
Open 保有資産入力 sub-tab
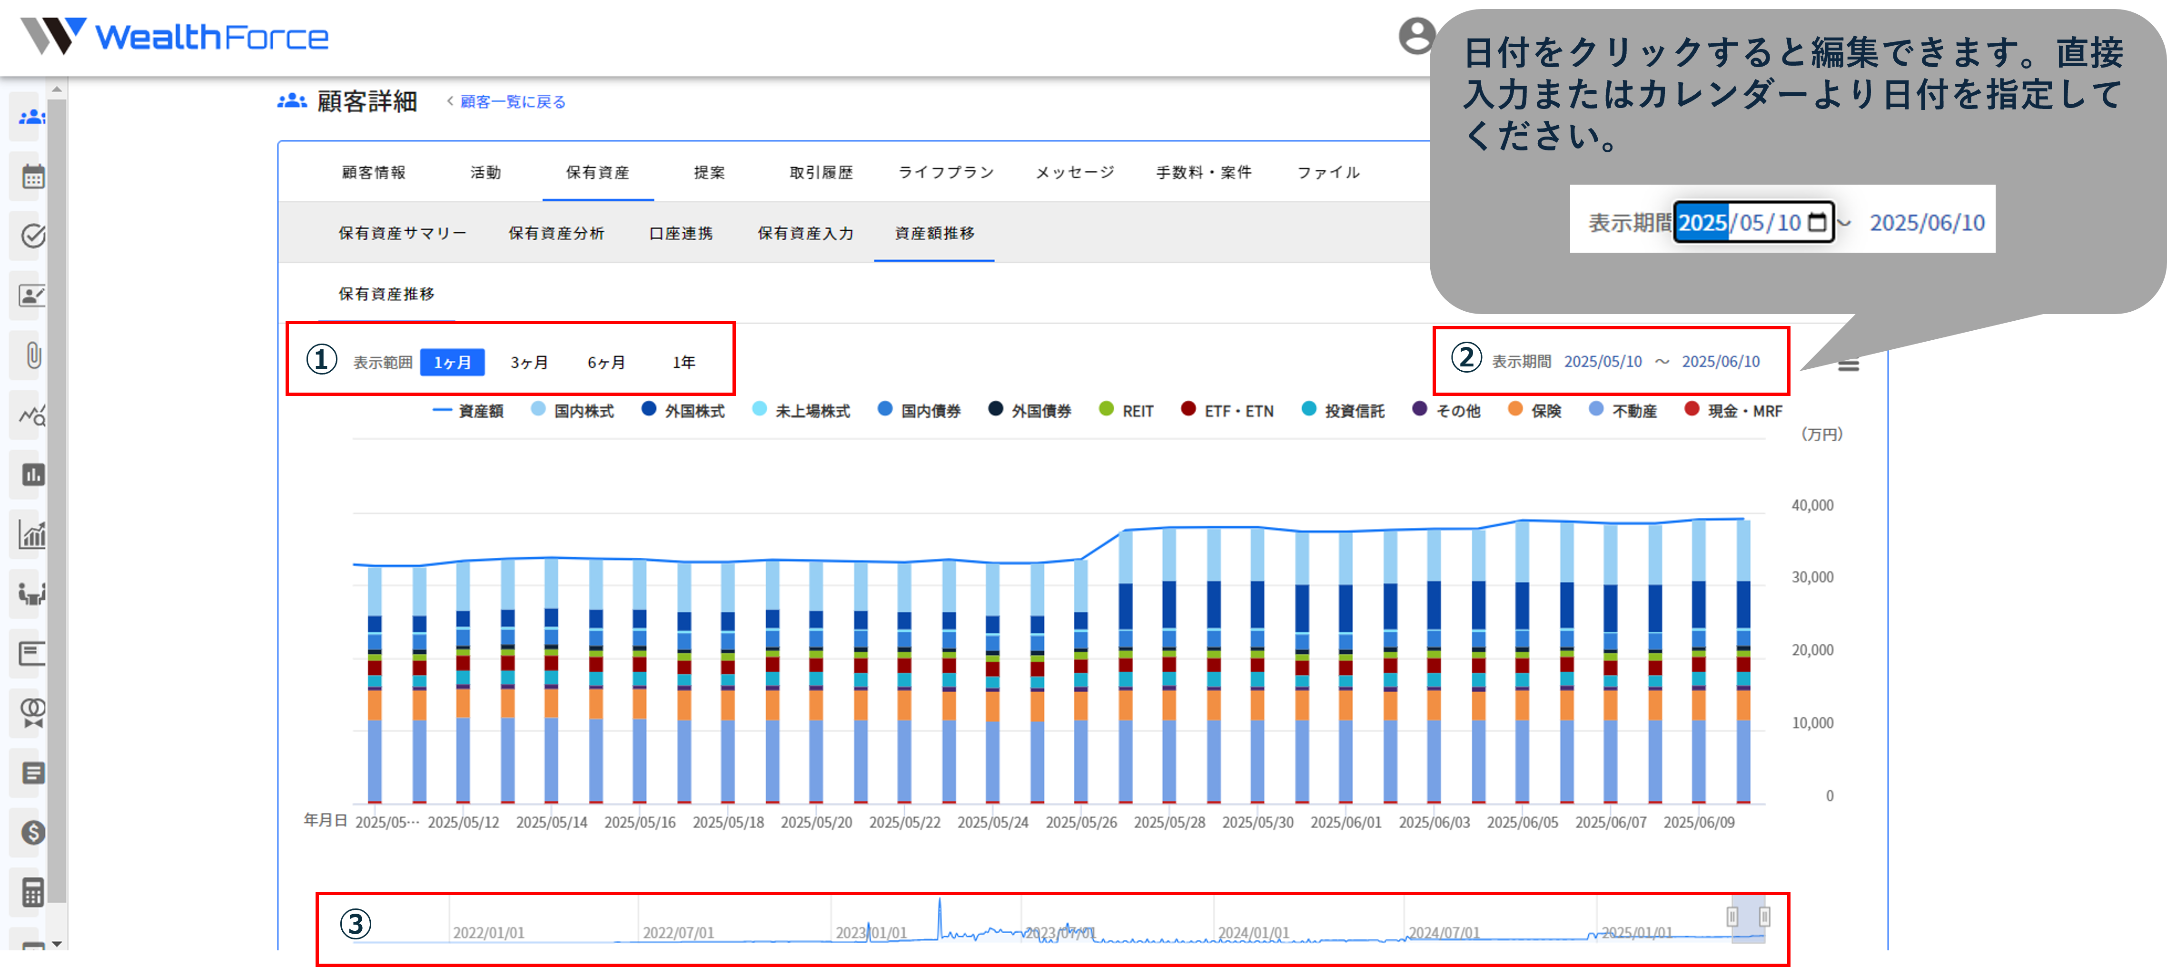(x=805, y=233)
